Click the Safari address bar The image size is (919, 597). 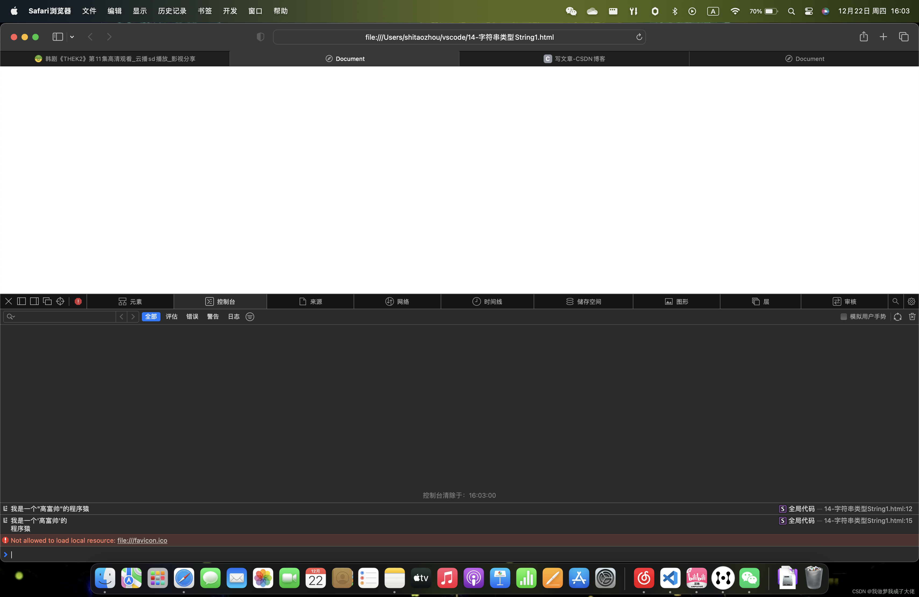[459, 37]
